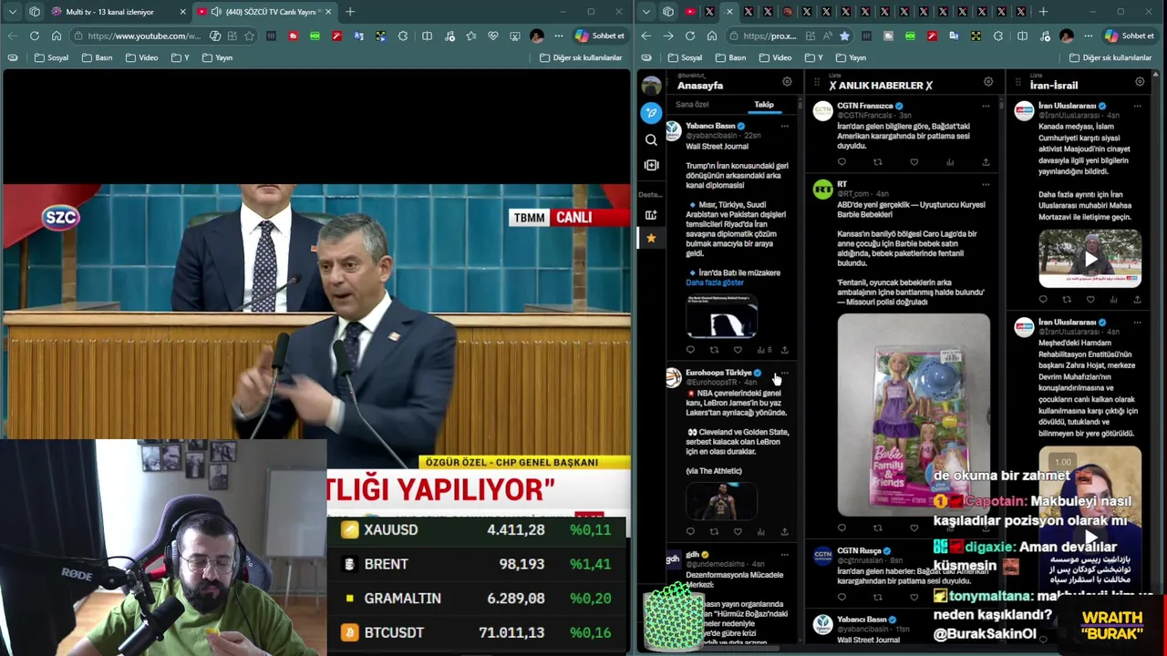This screenshot has width=1167, height=656.
Task: Reload the YouTube page in left browser
Action: 35,36
